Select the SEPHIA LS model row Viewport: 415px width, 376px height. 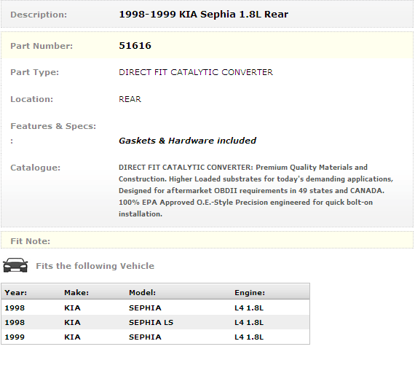155,323
